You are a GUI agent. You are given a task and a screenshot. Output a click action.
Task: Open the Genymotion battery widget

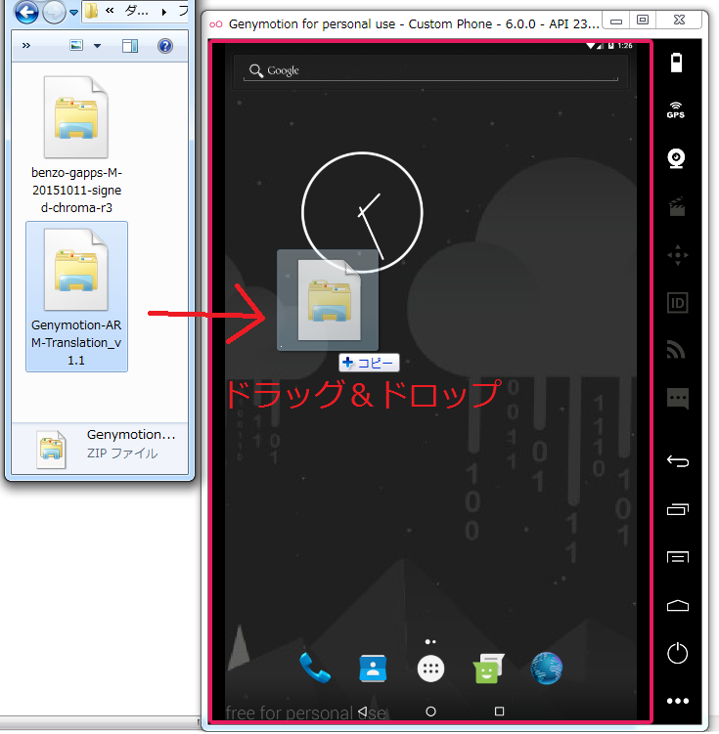(676, 63)
